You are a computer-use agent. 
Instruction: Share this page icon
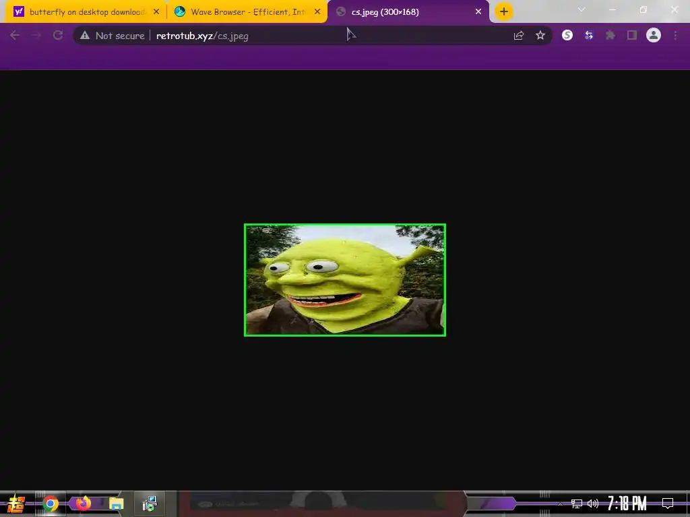tap(519, 36)
